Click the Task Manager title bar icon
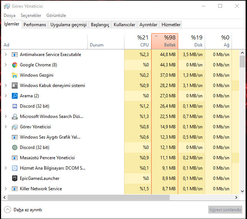The height and width of the screenshot is (219, 247). pyautogui.click(x=7, y=6)
